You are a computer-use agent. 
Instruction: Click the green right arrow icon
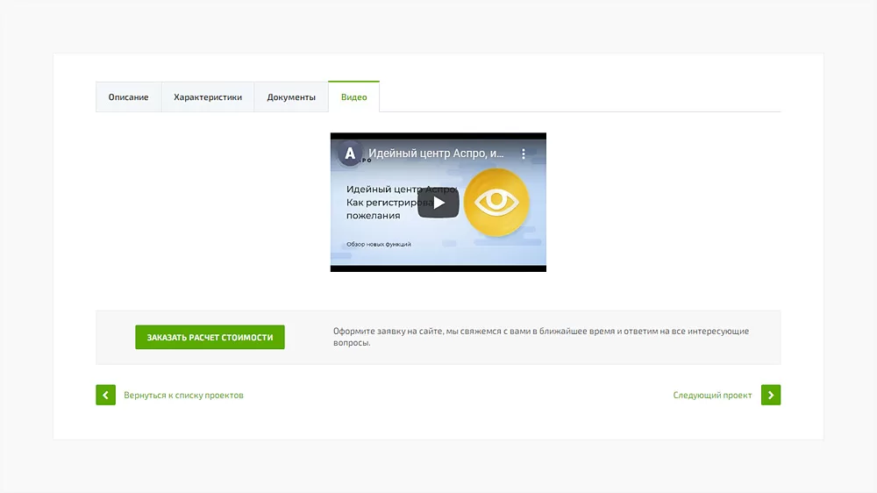click(x=771, y=395)
